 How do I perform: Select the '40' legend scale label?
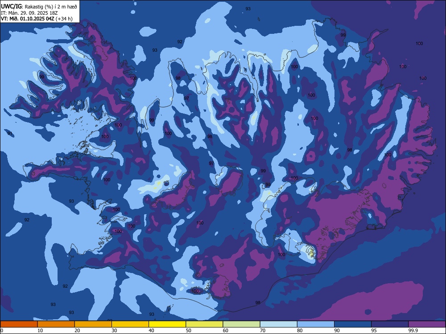pos(152,330)
